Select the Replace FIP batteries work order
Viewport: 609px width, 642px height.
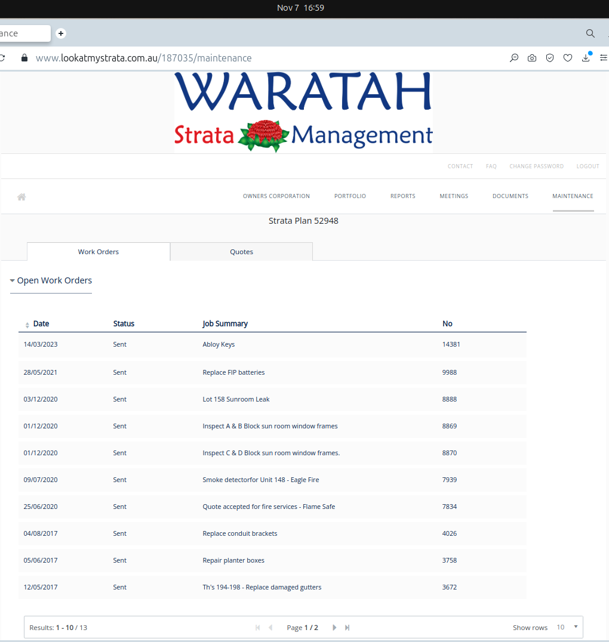coord(272,372)
